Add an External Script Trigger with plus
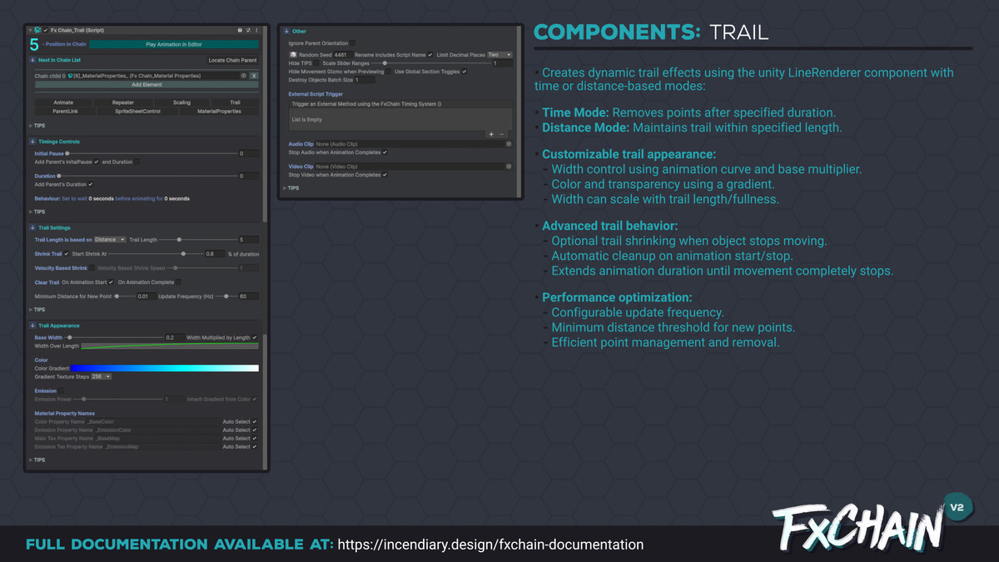The image size is (999, 562). click(x=490, y=133)
